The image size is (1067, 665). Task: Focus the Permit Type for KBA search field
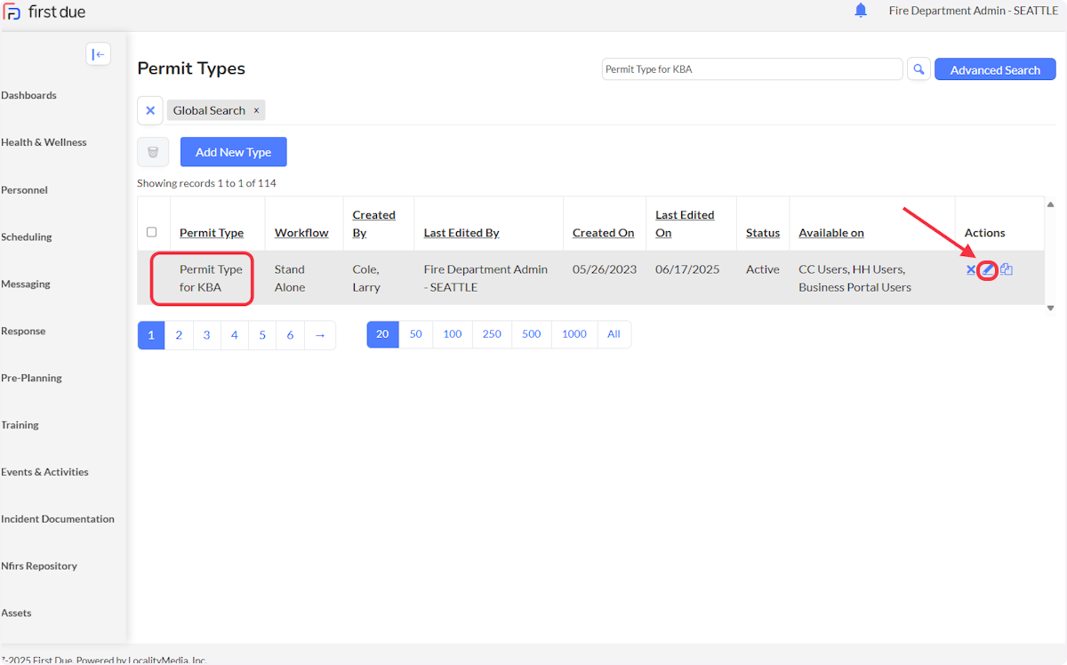pos(752,69)
